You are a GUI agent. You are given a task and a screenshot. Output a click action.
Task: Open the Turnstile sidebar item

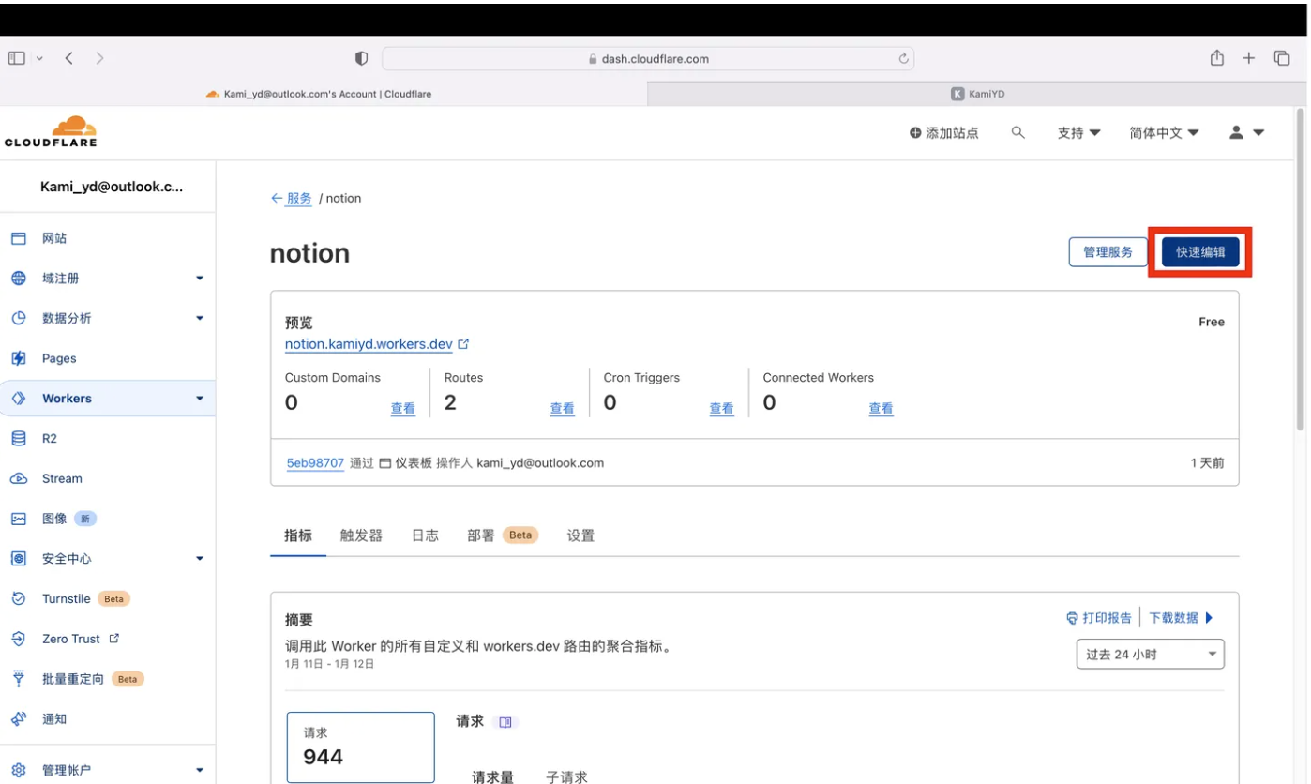[x=66, y=598]
